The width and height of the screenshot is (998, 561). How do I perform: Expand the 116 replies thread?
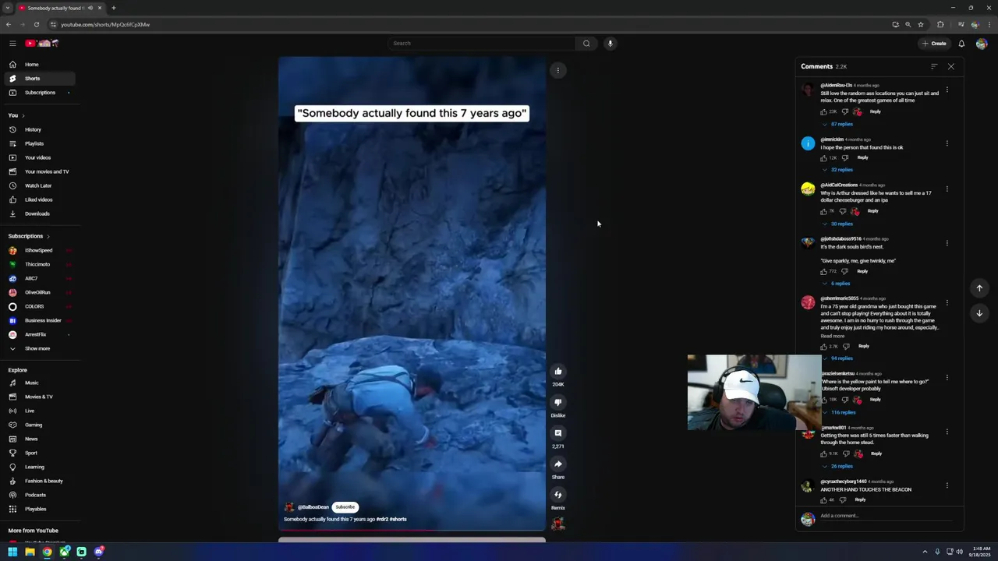click(x=840, y=412)
